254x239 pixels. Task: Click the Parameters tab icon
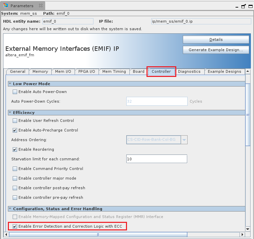(x=6, y=6)
